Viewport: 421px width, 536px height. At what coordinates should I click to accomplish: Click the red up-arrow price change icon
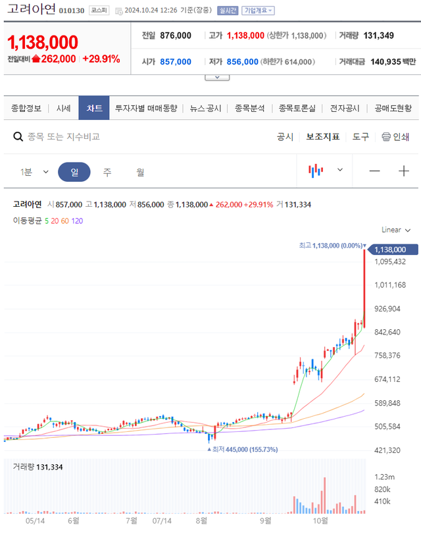point(36,59)
